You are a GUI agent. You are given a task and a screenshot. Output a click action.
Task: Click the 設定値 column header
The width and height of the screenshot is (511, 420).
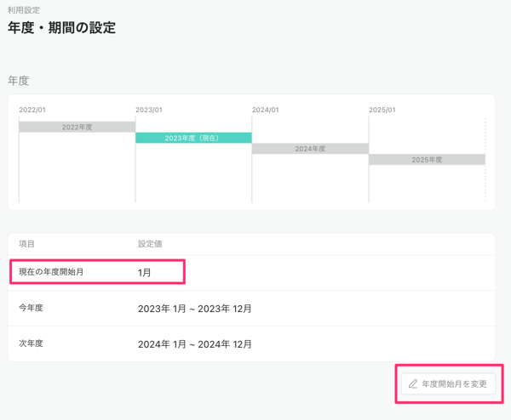tap(150, 244)
